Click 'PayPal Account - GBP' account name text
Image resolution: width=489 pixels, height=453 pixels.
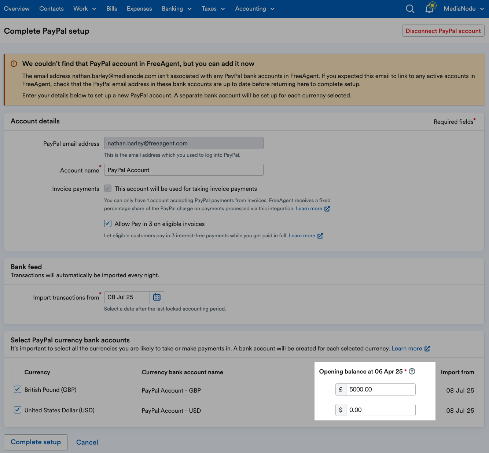171,391
